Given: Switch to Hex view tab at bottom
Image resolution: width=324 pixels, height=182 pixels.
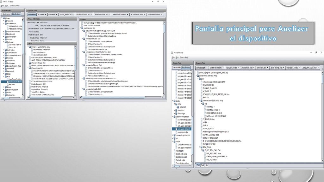Looking at the screenshot, I should click(207, 165).
